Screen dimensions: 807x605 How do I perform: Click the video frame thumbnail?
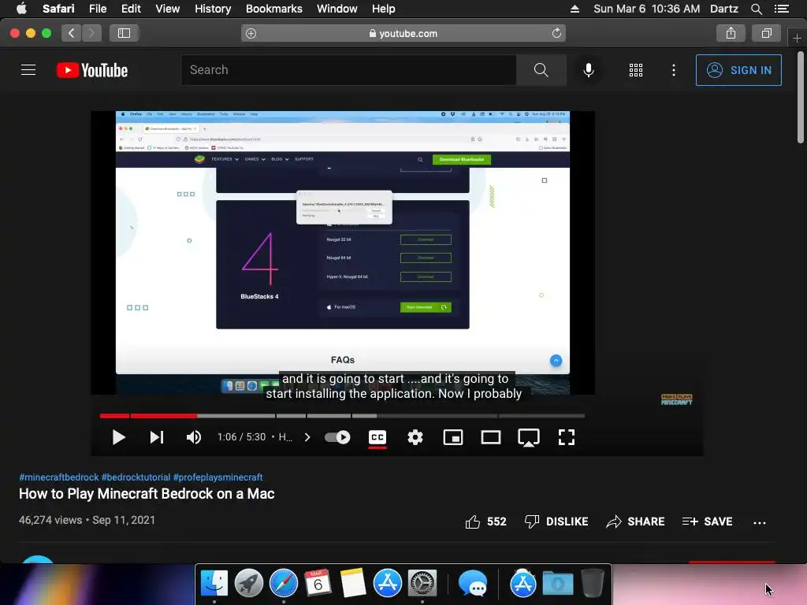pyautogui.click(x=343, y=253)
